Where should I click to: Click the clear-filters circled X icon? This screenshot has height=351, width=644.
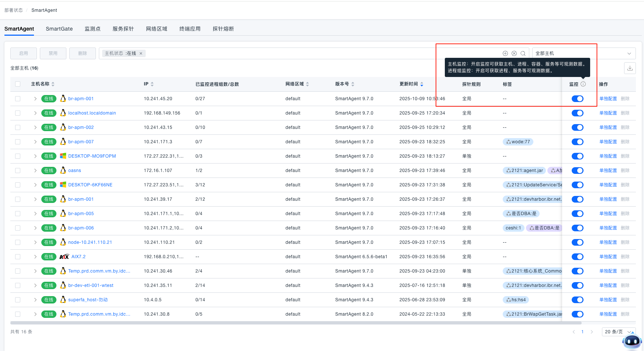click(514, 53)
